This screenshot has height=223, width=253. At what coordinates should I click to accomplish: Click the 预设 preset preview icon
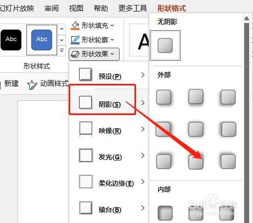point(86,75)
